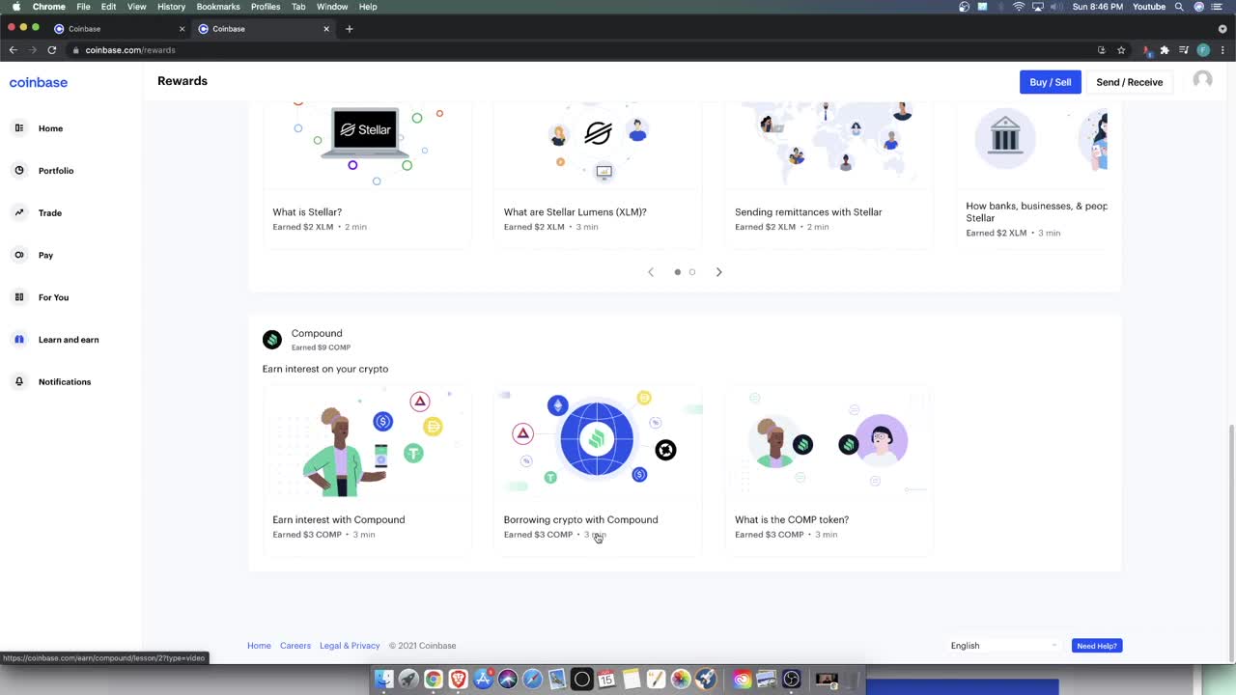Open the Chrome extensions puzzle icon
This screenshot has height=695, width=1236.
tap(1165, 50)
